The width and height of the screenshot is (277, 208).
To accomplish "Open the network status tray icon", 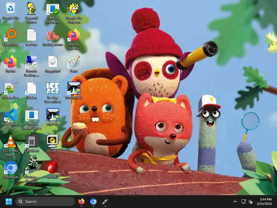I will click(x=243, y=201).
